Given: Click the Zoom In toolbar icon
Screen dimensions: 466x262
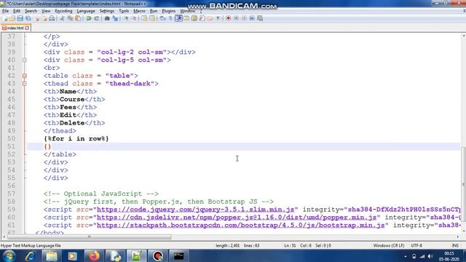Looking at the screenshot, I should tap(126, 18).
